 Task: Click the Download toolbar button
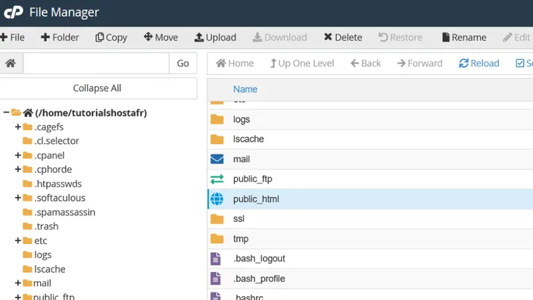[280, 37]
